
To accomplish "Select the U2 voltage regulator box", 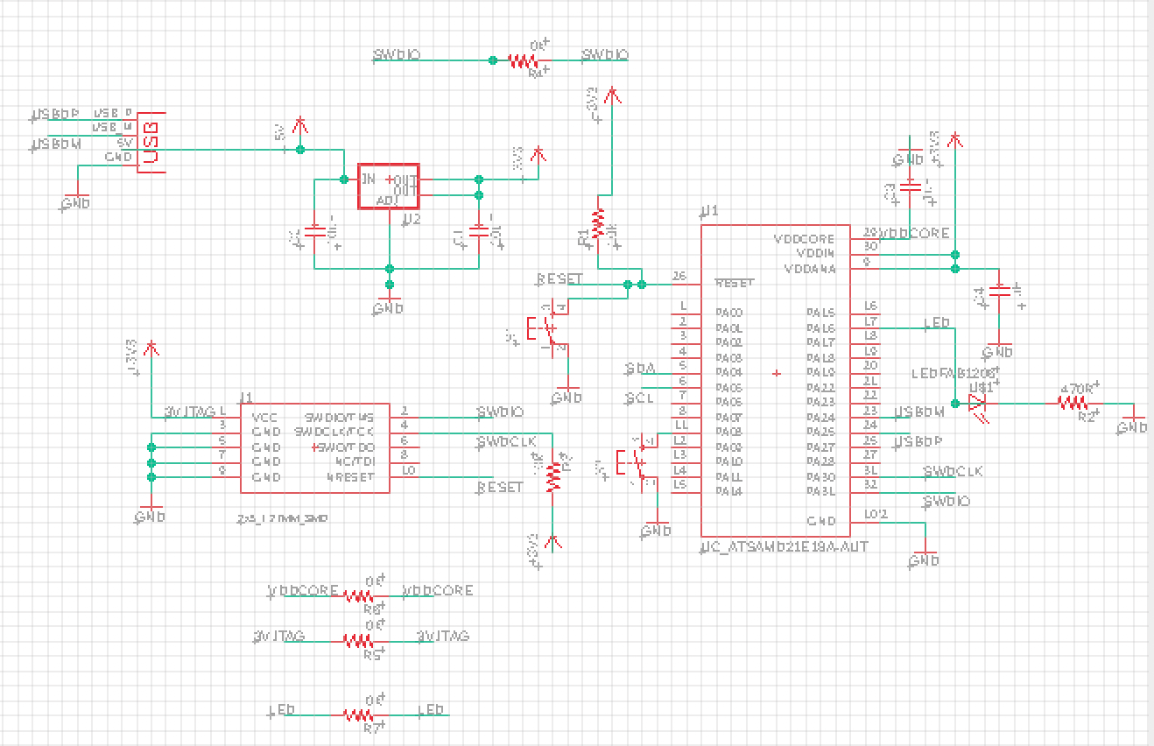I will [x=389, y=186].
